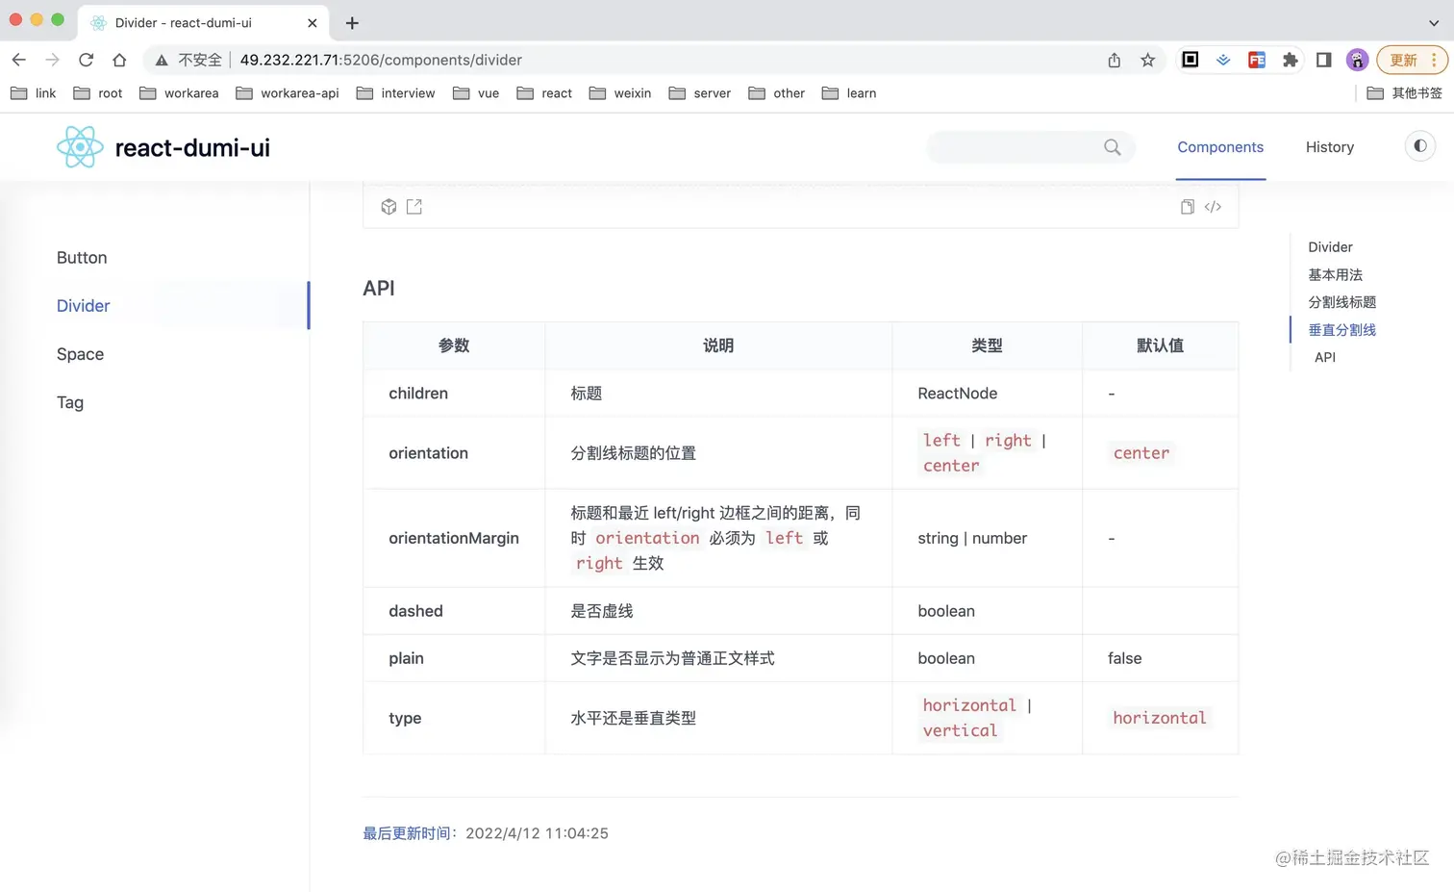Select the string | number type cell
This screenshot has height=892, width=1454.
point(987,538)
